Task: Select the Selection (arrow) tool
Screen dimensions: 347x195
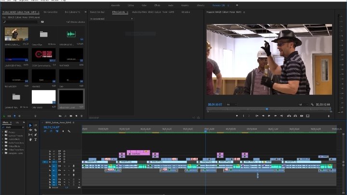Action: tap(30, 125)
